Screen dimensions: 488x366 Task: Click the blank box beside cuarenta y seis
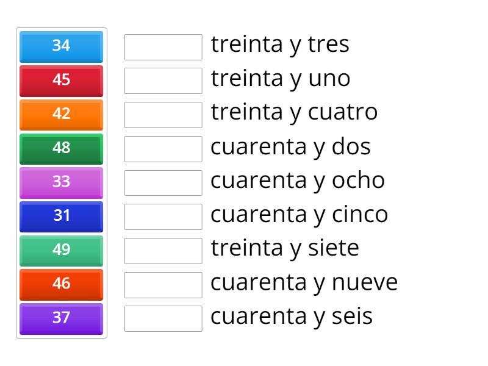click(163, 318)
